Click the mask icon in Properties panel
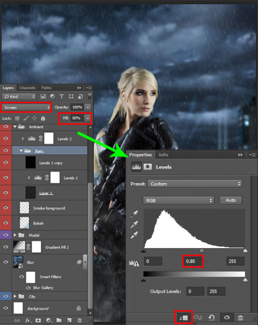258x325 pixels. (x=147, y=167)
